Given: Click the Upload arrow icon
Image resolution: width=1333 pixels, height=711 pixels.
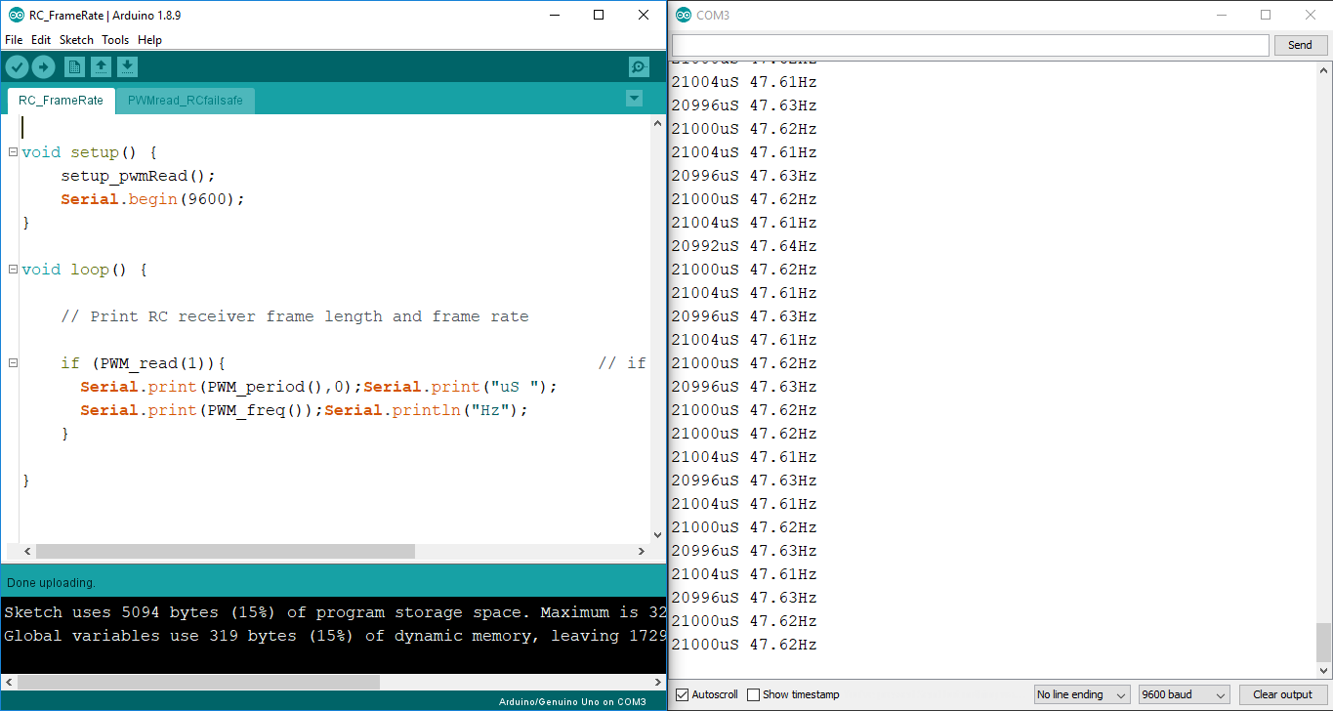Looking at the screenshot, I should click(43, 66).
